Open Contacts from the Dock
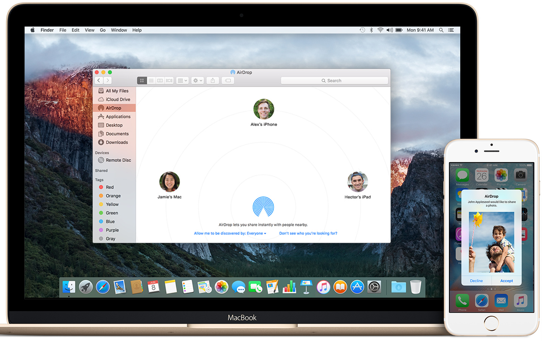 coord(136,287)
